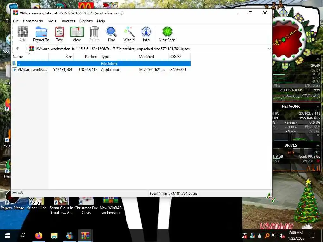Sort files by the Size column

coord(61,57)
